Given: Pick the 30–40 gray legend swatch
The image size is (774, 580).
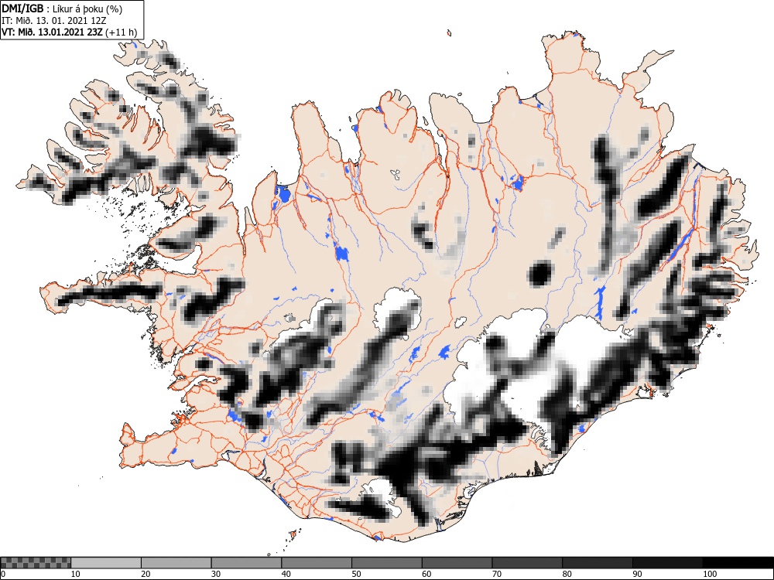Looking at the screenshot, I should point(246,563).
